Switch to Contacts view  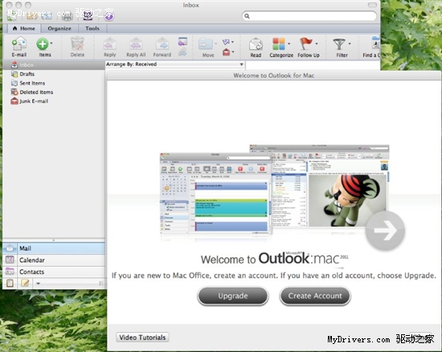(54, 272)
